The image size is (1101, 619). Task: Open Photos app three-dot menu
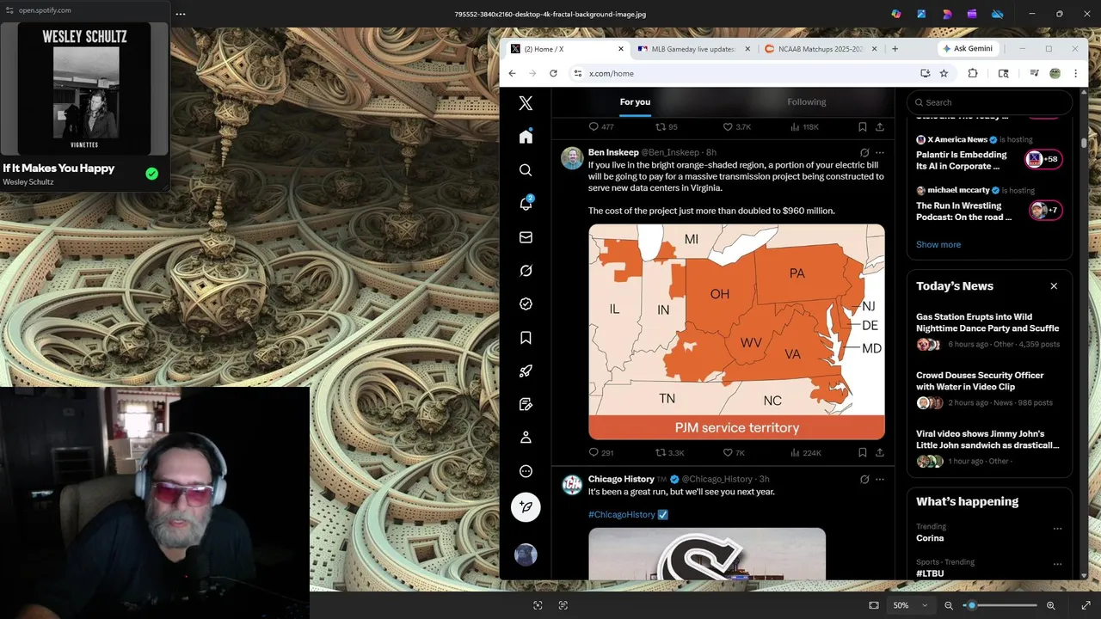point(180,14)
